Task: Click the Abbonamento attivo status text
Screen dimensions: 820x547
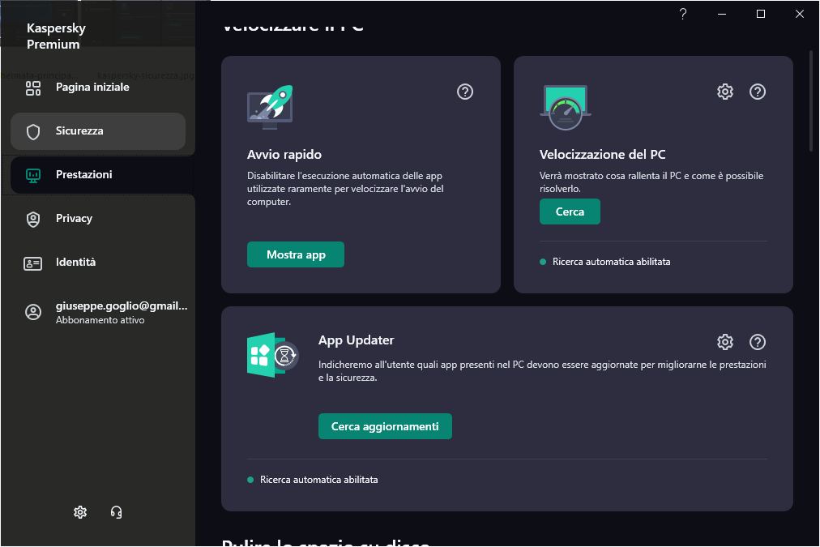Action: coord(100,321)
